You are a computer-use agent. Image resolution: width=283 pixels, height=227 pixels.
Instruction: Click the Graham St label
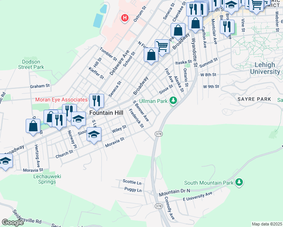tap(40, 86)
